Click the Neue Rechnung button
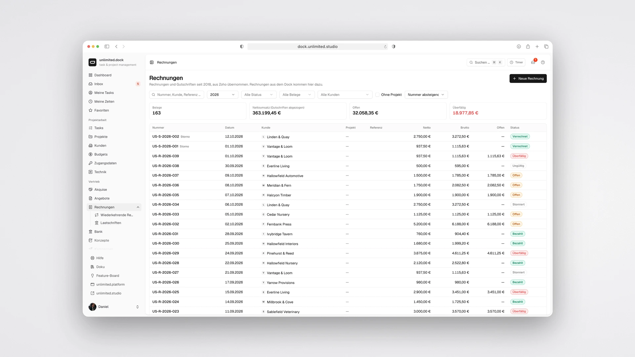635x357 pixels. [528, 78]
